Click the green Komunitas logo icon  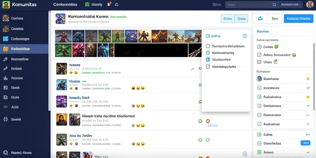[x=6, y=4]
